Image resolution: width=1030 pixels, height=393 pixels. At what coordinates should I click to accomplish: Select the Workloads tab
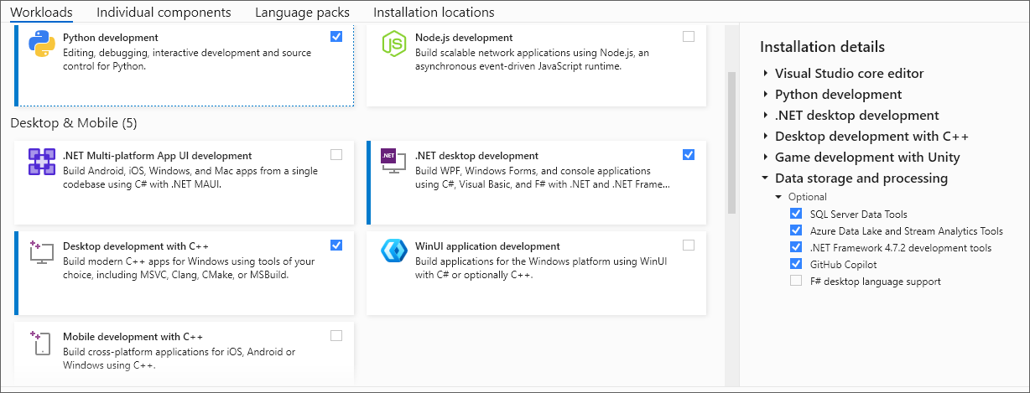point(41,12)
